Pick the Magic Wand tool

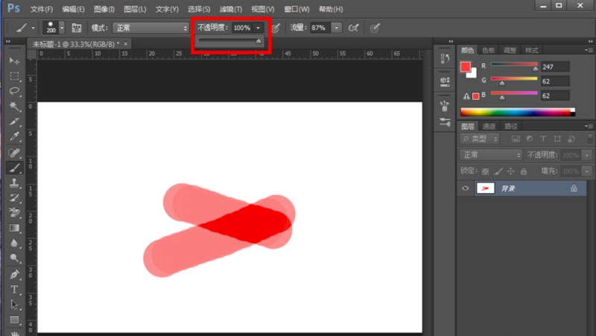14,107
